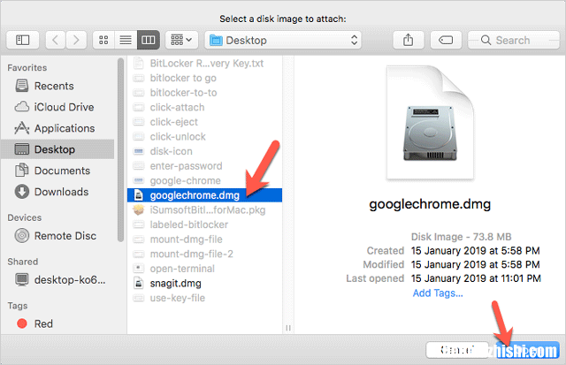Click the blue Attach default button
This screenshot has height=365, width=566.
click(528, 350)
